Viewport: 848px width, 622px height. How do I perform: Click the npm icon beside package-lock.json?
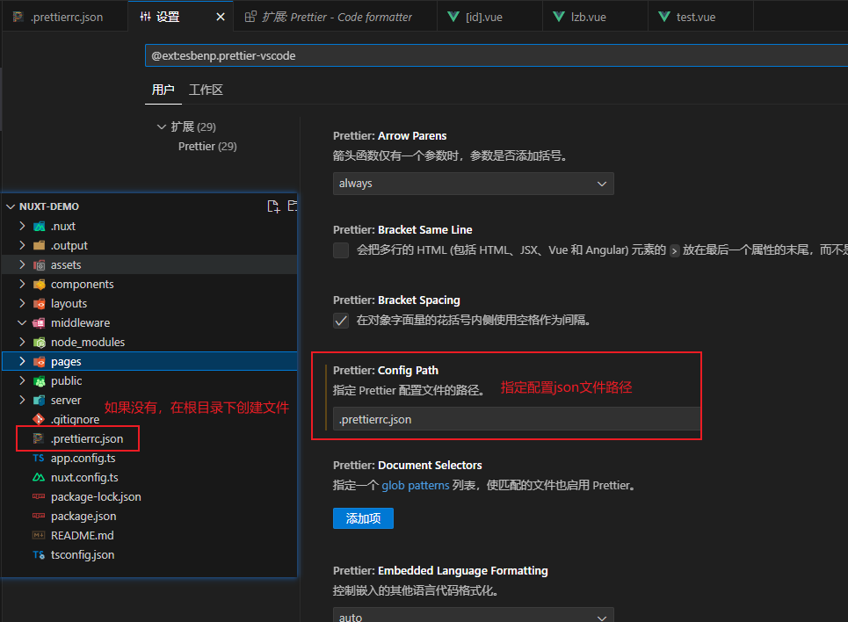[x=39, y=496]
